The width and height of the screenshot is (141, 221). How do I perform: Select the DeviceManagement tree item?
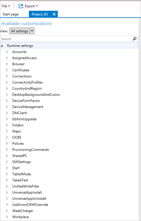point(27,107)
